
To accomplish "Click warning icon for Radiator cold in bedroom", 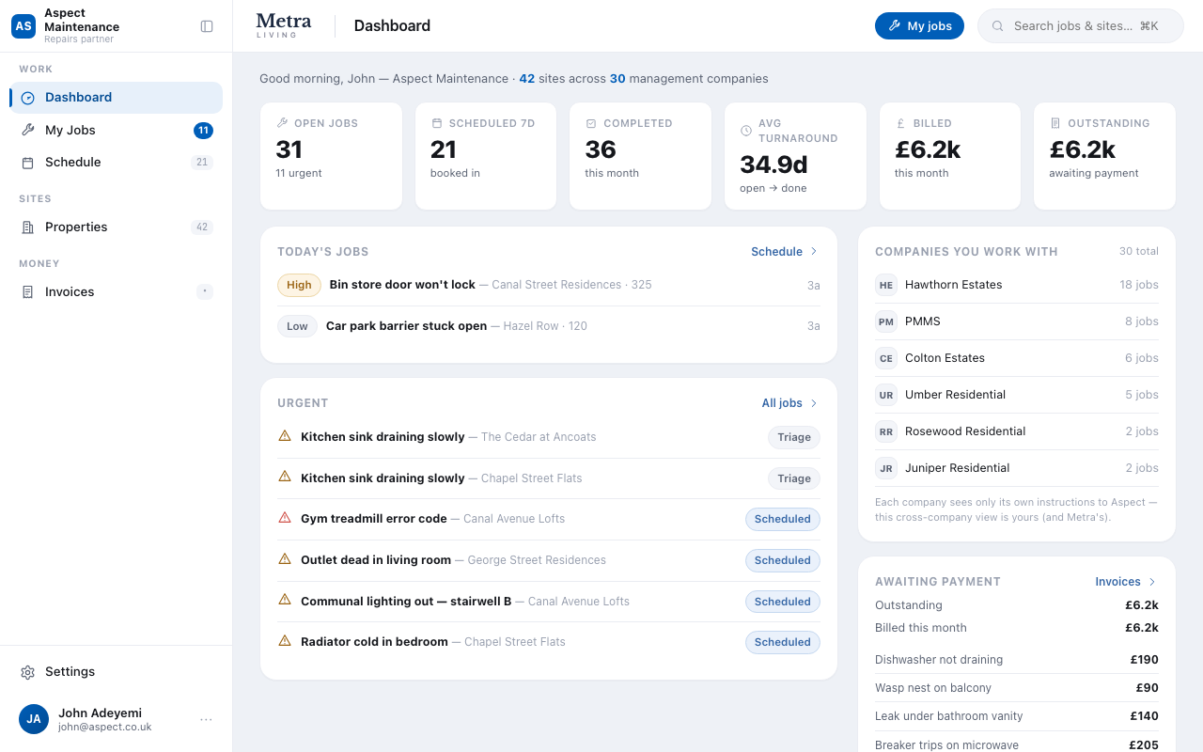I will click(x=285, y=641).
